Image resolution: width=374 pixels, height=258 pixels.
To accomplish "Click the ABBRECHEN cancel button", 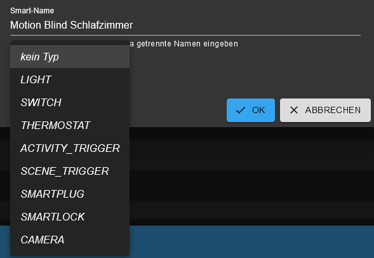I will pos(325,111).
